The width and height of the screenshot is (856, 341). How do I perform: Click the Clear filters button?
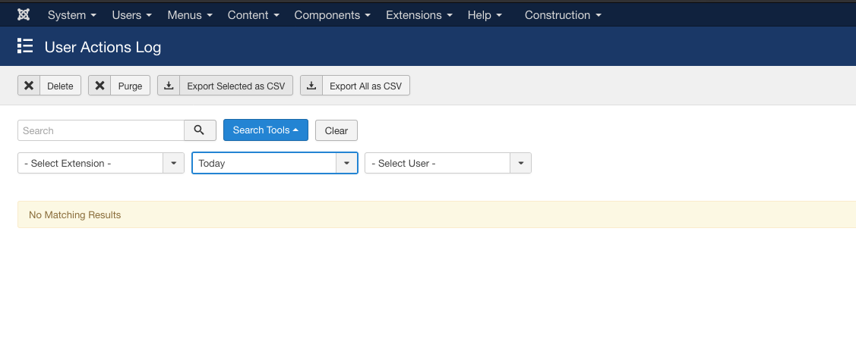point(336,131)
